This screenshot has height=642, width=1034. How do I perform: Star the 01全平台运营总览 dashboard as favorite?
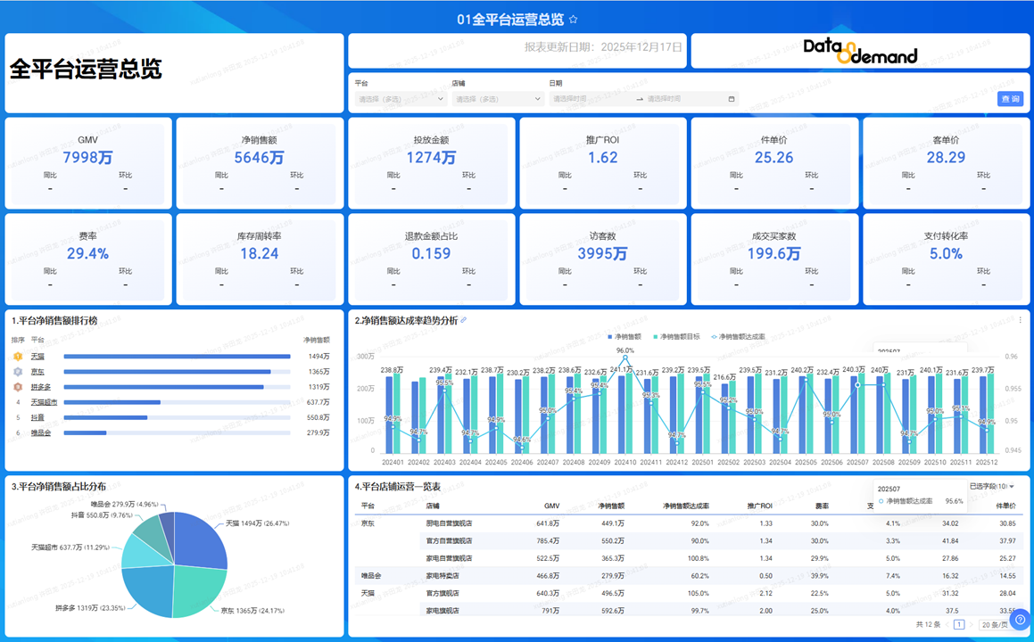573,19
